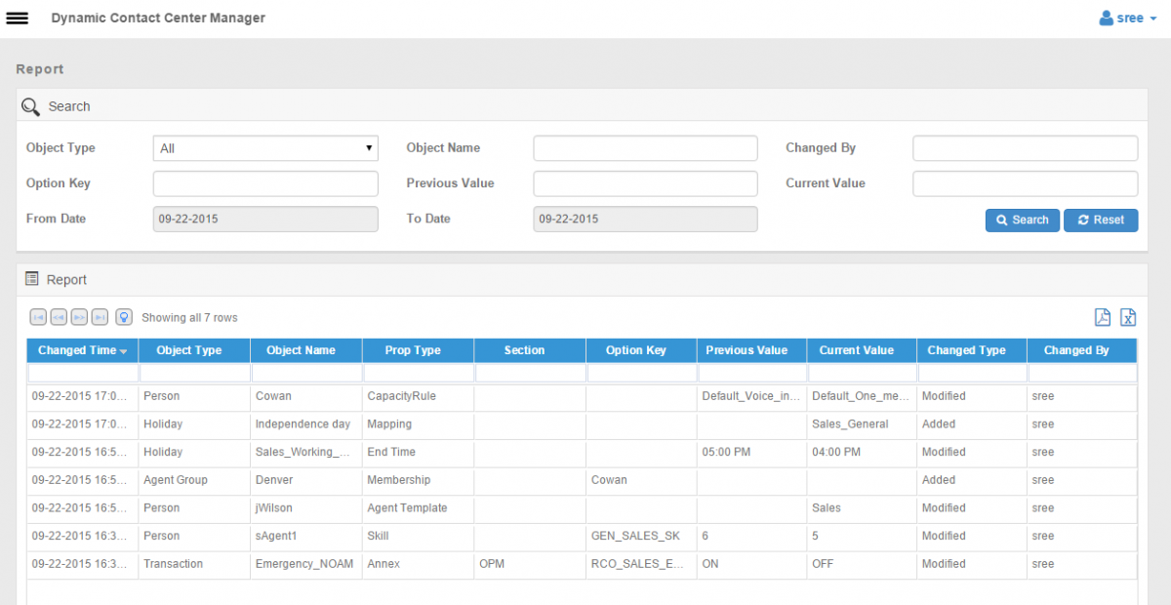Image resolution: width=1171 pixels, height=605 pixels.
Task: Go to the next page of results
Action: tap(79, 317)
